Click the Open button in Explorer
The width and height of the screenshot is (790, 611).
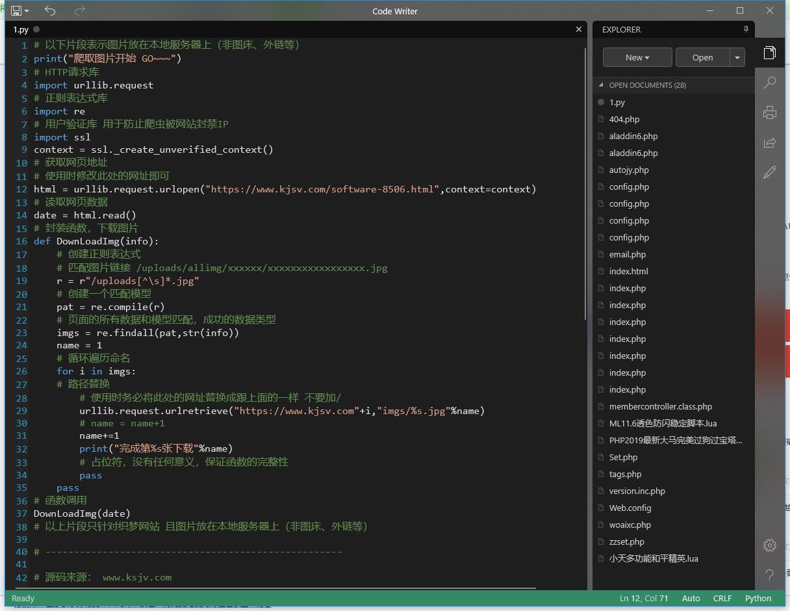pyautogui.click(x=702, y=57)
